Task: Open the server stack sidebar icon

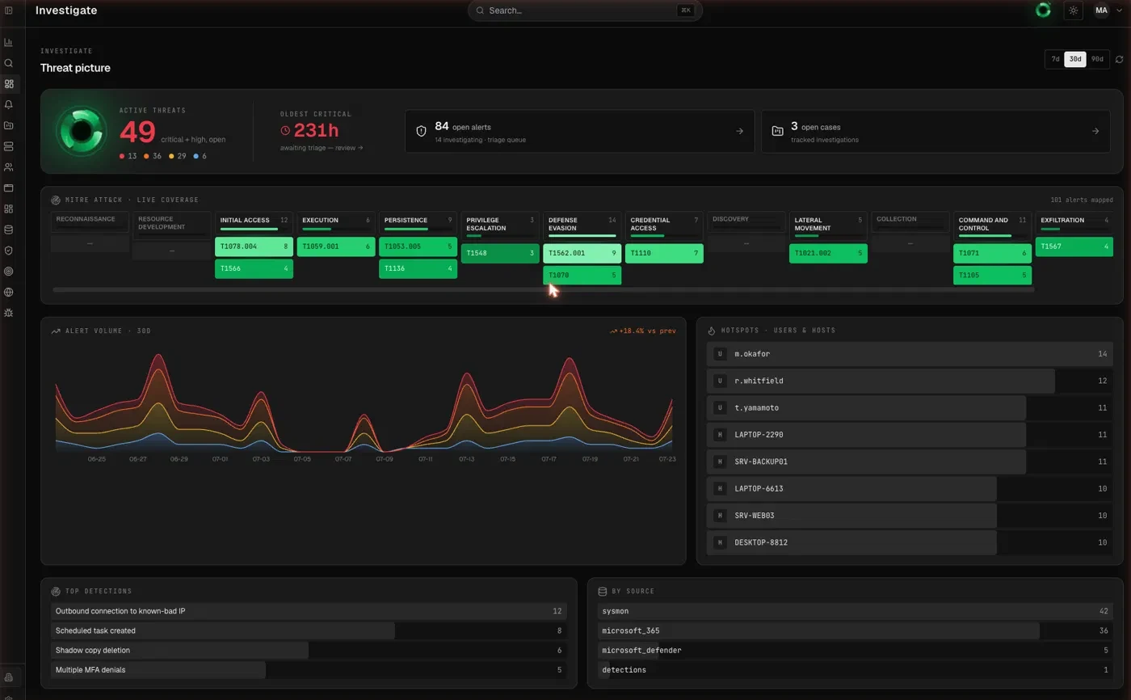Action: [x=9, y=146]
